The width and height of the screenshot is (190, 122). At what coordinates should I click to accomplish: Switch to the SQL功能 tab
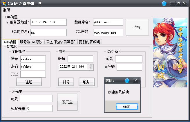10,42
